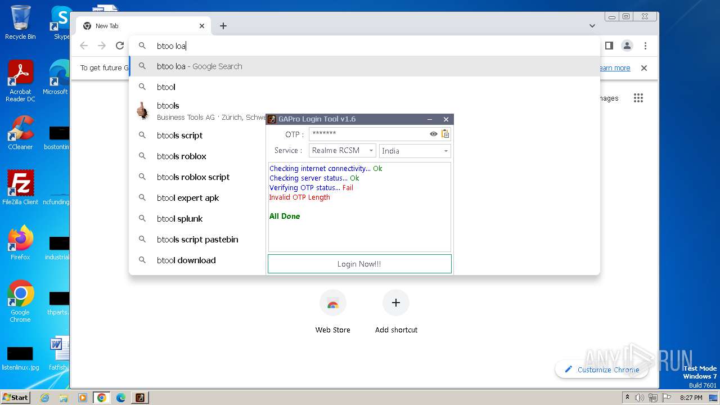Open CCleaner desktop icon
Image resolution: width=720 pixels, height=405 pixels.
pos(20,133)
